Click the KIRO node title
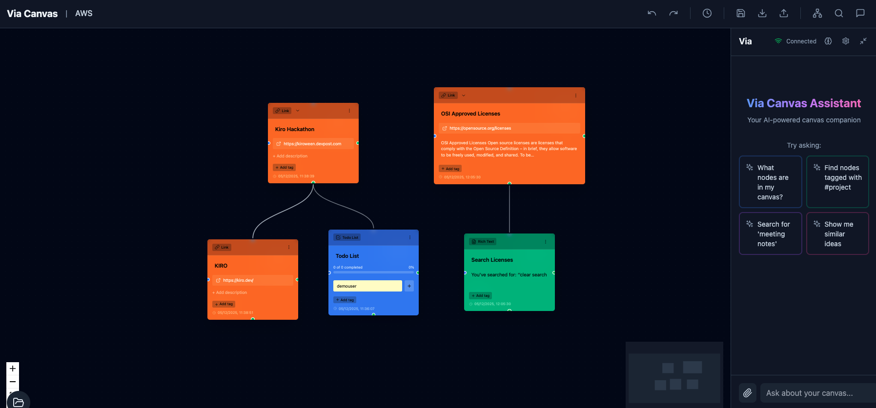This screenshot has width=876, height=408. click(x=221, y=266)
